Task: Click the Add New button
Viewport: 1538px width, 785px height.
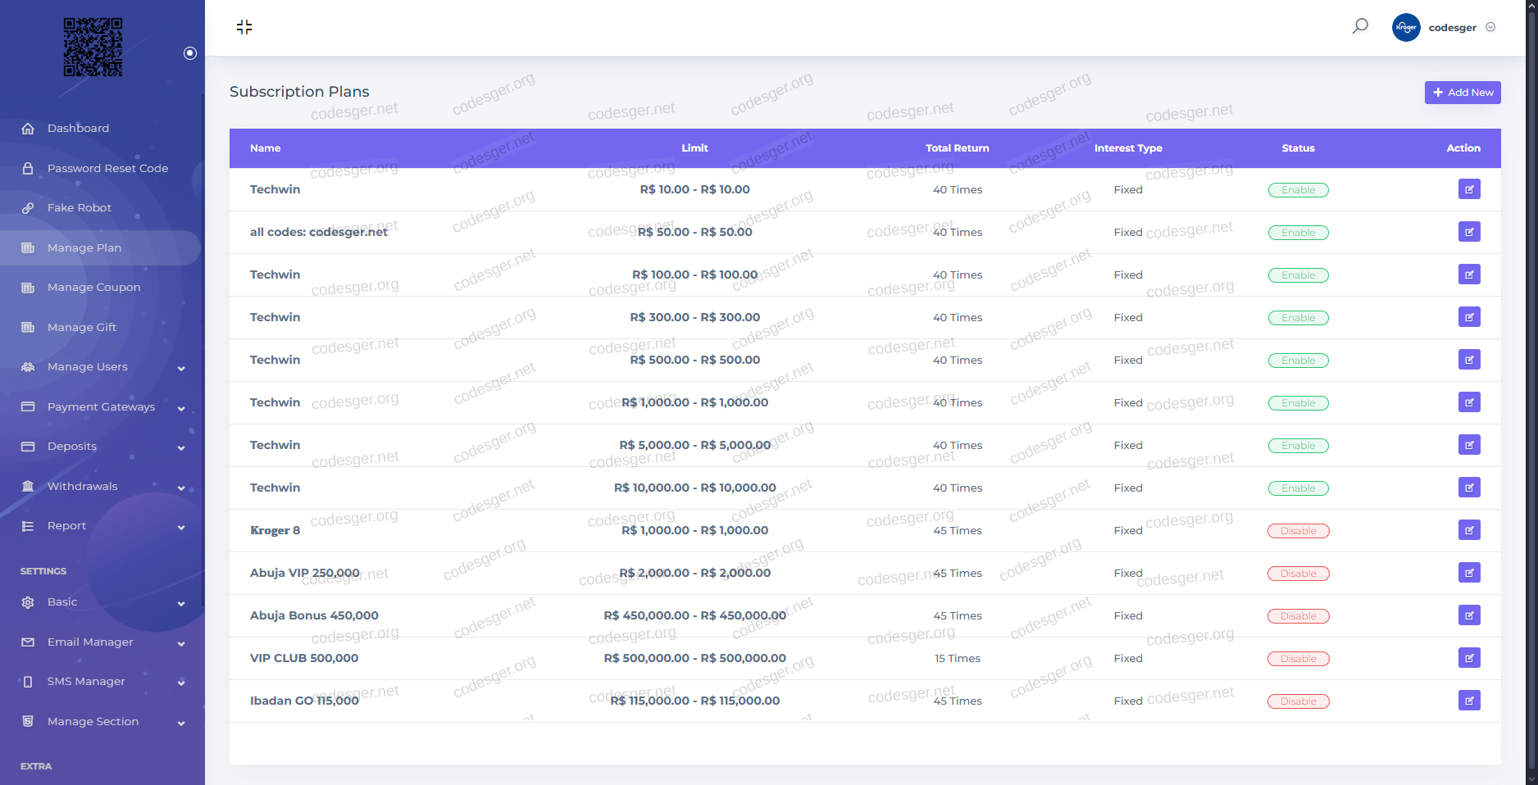Action: pos(1463,93)
